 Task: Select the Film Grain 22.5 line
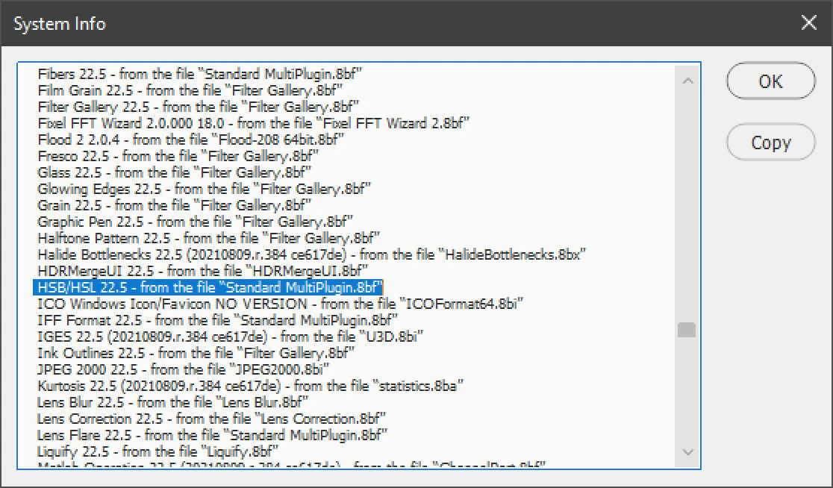point(190,90)
